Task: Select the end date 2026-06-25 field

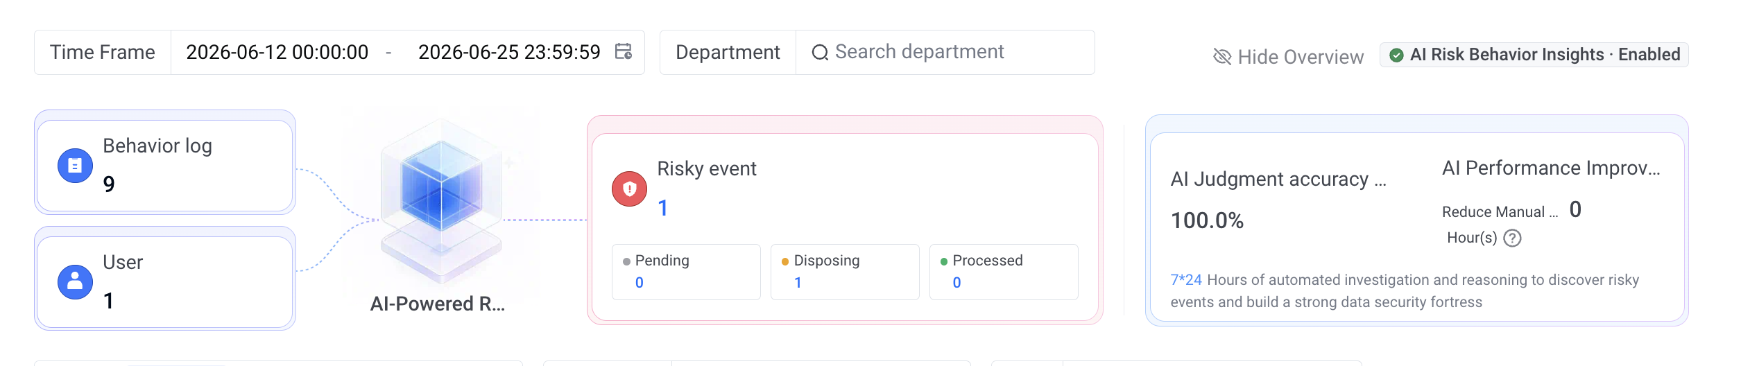Action: click(x=509, y=52)
